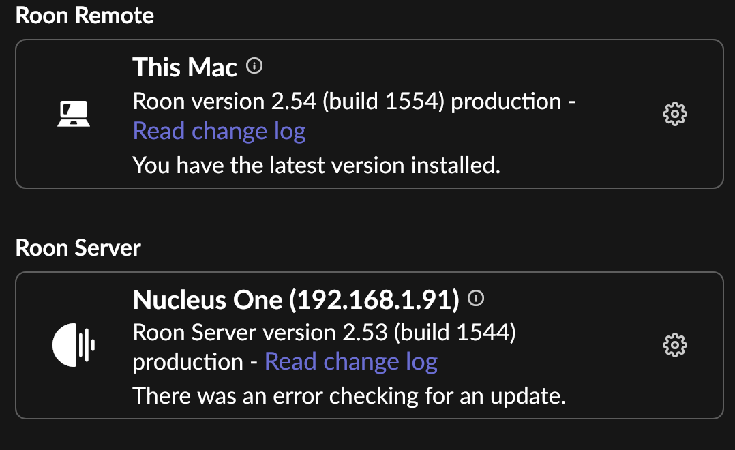
Task: Click the Nucleus One speaker icon
Action: (x=75, y=345)
